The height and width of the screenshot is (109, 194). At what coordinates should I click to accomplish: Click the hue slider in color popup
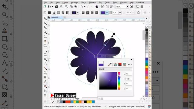119,81
